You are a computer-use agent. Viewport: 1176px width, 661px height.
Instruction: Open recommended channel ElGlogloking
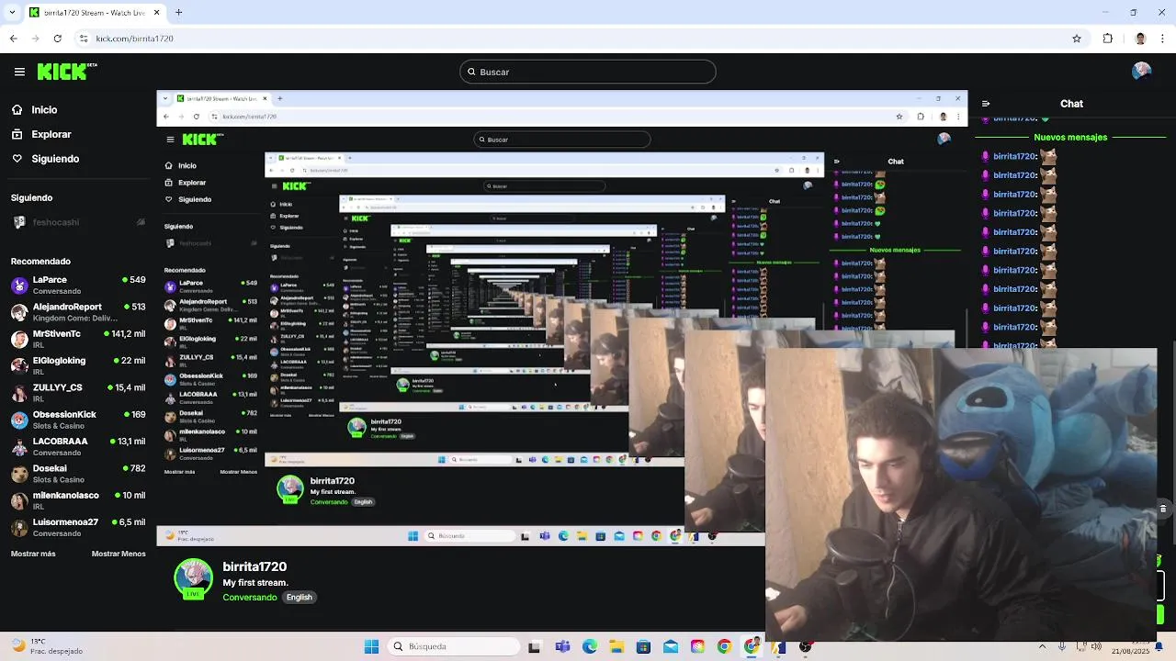point(77,365)
